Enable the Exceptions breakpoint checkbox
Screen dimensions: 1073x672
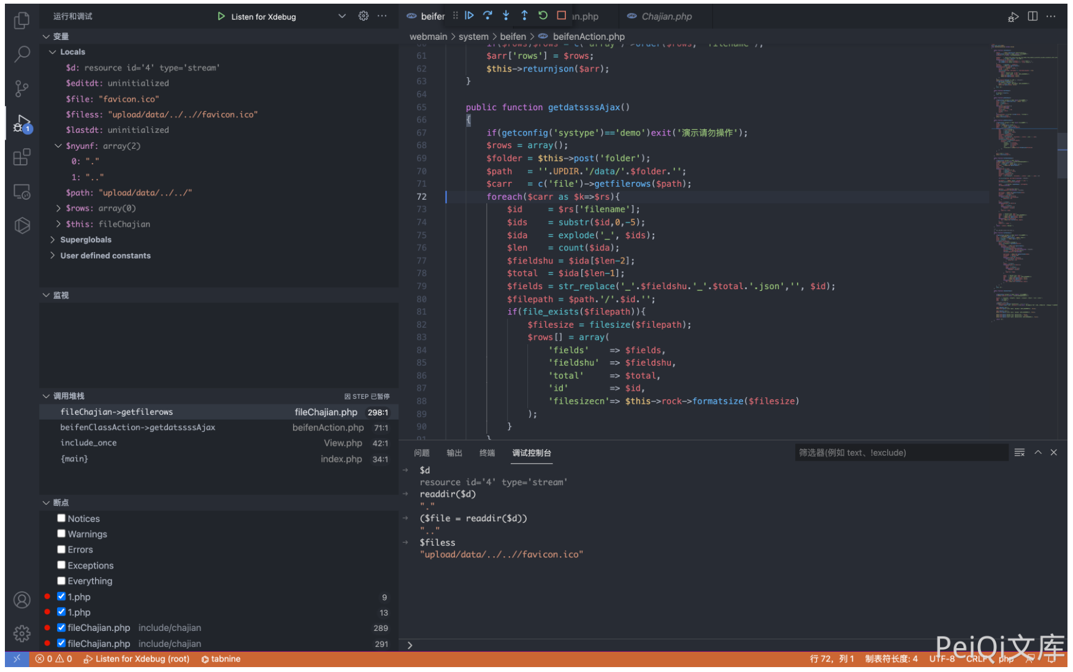pos(61,565)
